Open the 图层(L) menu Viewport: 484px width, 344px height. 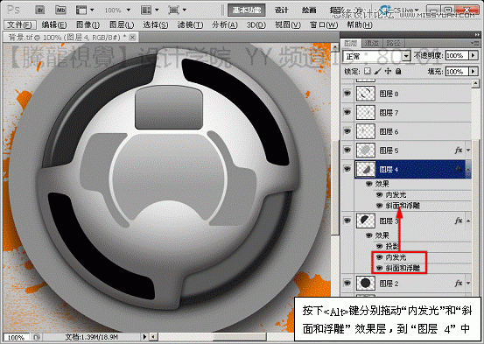(122, 25)
